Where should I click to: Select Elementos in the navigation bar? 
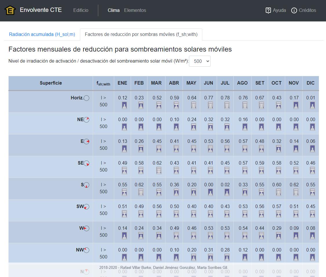click(135, 10)
